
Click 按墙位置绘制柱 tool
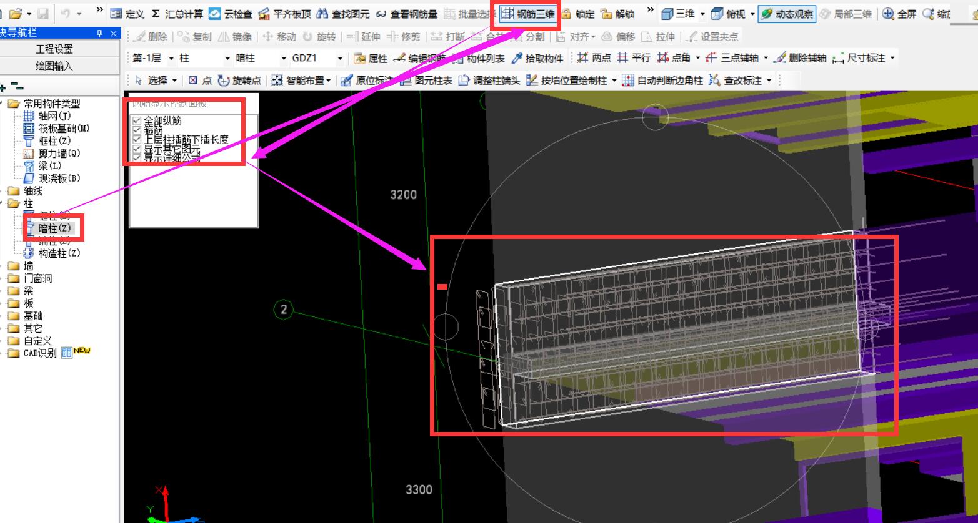point(567,81)
